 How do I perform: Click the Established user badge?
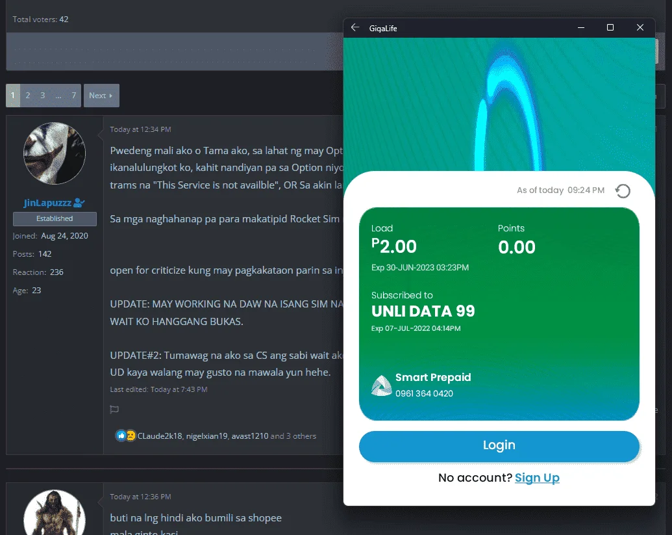pyautogui.click(x=55, y=218)
